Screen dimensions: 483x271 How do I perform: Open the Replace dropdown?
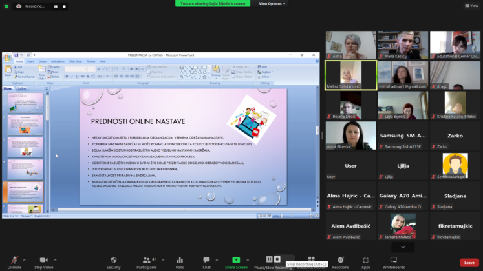[x=265, y=72]
